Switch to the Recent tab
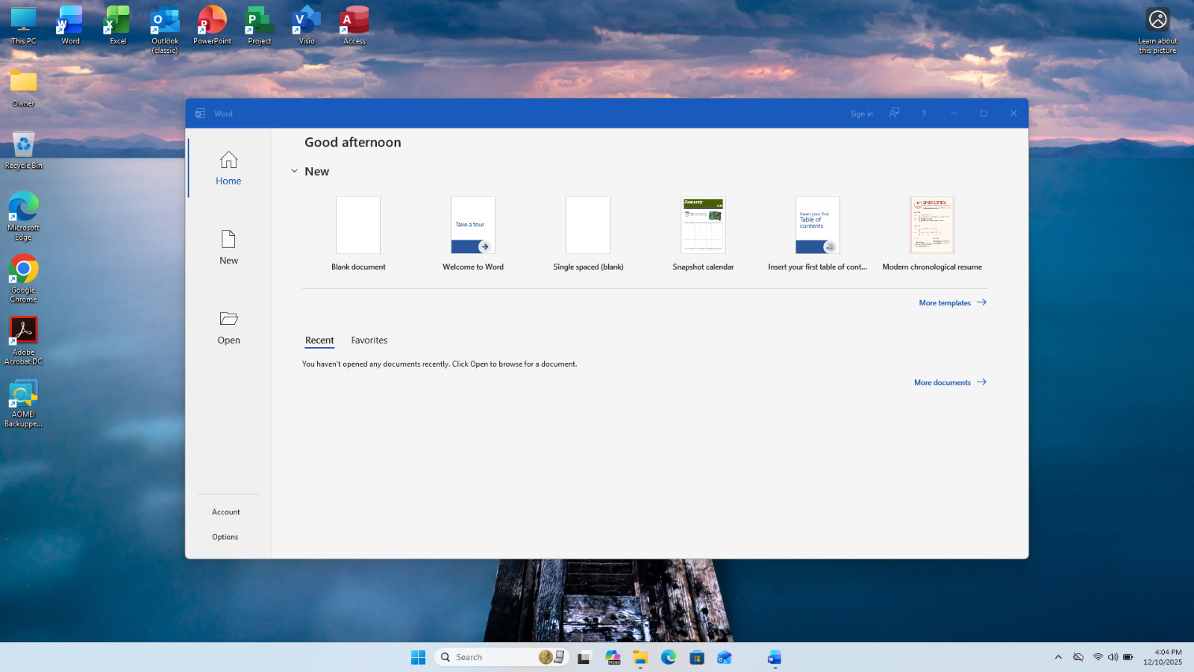 (319, 340)
